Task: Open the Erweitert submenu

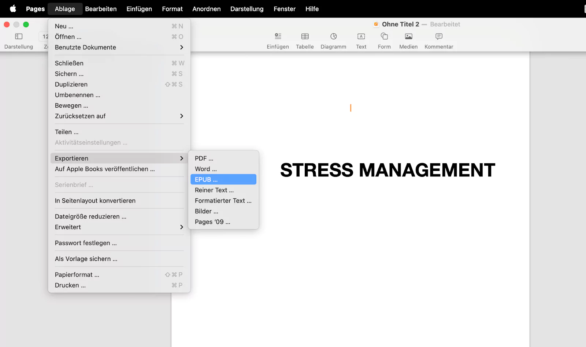Action: click(68, 227)
